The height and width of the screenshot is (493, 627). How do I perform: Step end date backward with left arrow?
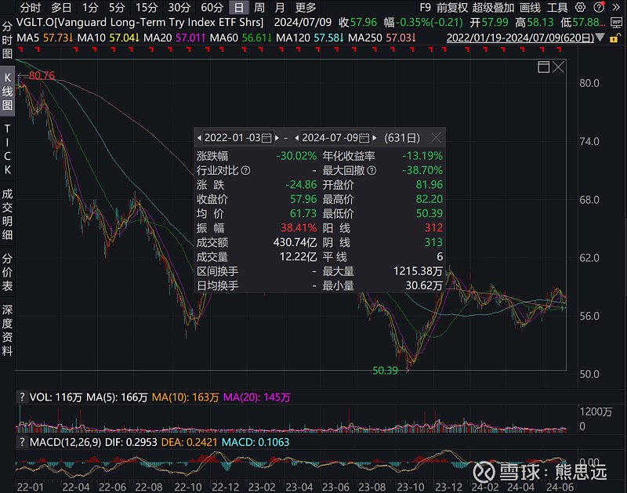click(x=297, y=138)
